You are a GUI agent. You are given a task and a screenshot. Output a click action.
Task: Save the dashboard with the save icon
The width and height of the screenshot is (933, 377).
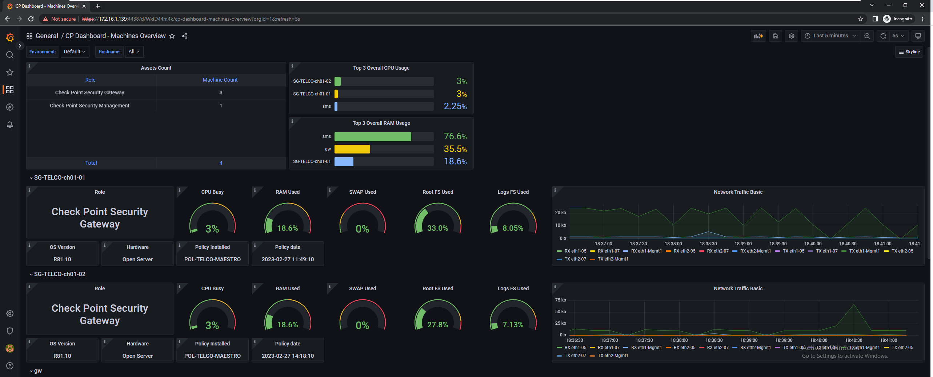775,36
